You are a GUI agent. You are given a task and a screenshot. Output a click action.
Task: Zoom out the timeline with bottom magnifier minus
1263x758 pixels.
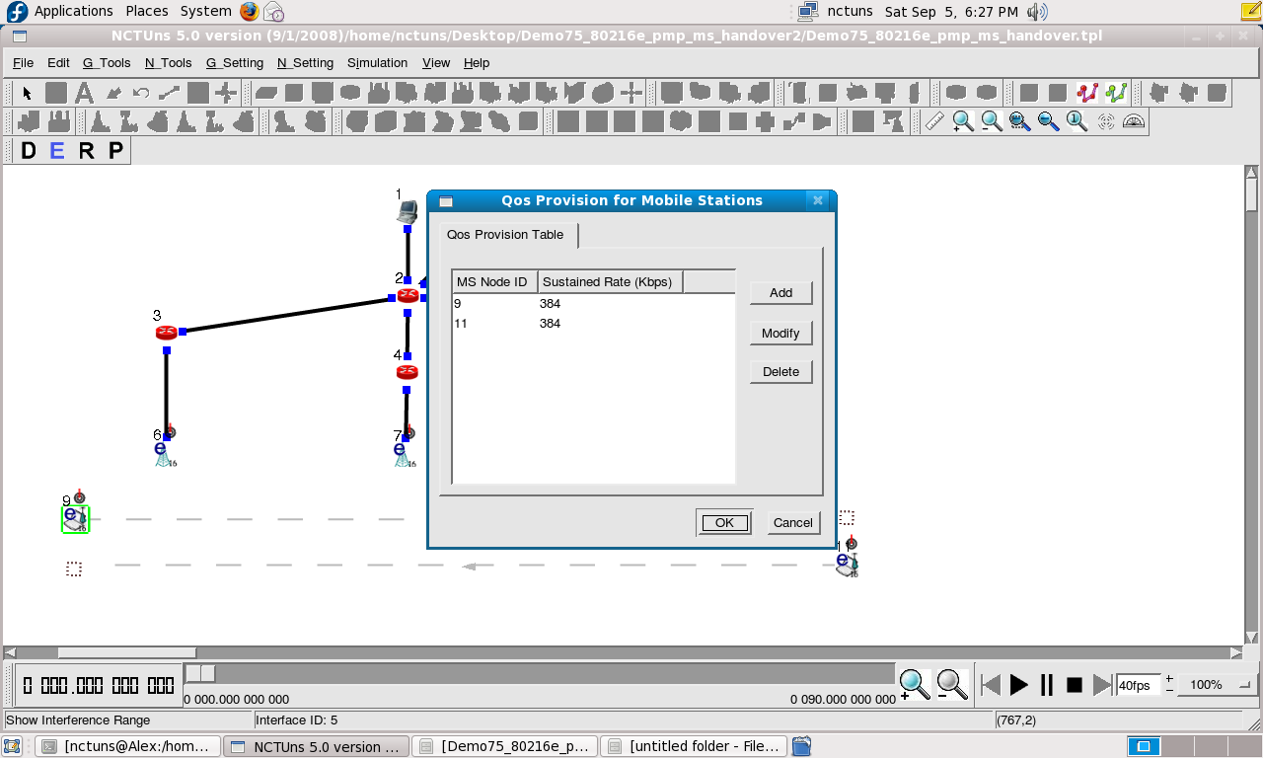pyautogui.click(x=951, y=683)
